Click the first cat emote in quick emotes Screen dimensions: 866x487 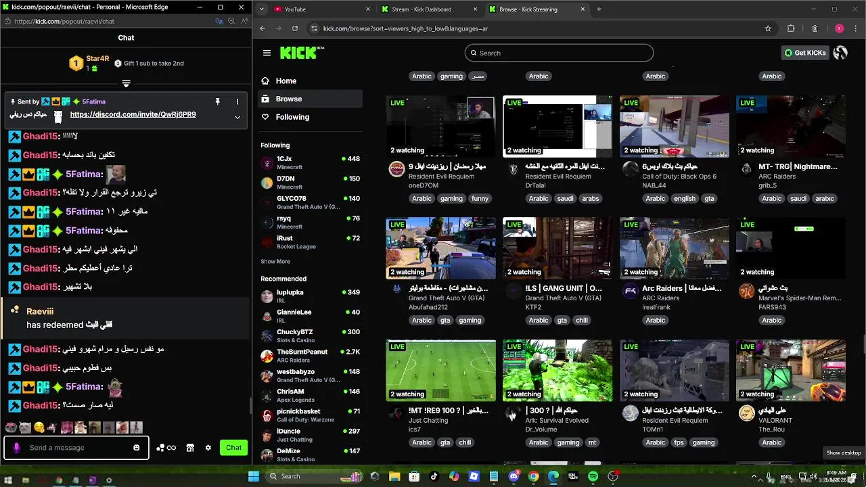tap(11, 427)
